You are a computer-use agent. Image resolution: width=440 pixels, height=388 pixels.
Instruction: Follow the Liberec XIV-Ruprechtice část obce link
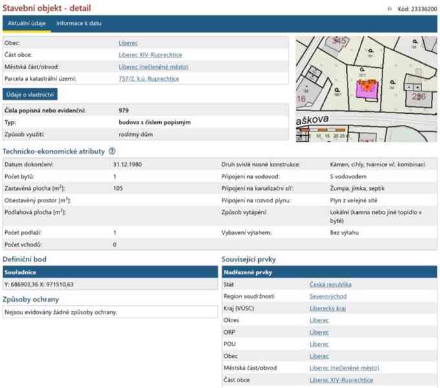click(x=150, y=55)
